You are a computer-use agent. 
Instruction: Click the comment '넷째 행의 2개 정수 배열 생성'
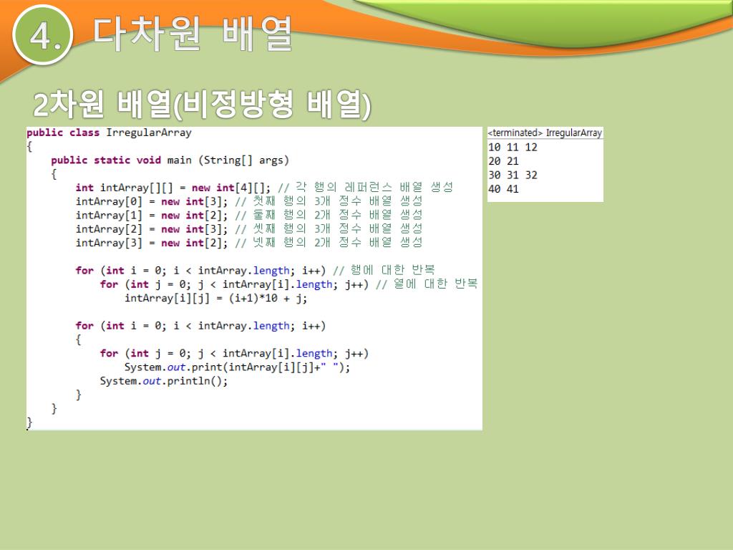(338, 243)
